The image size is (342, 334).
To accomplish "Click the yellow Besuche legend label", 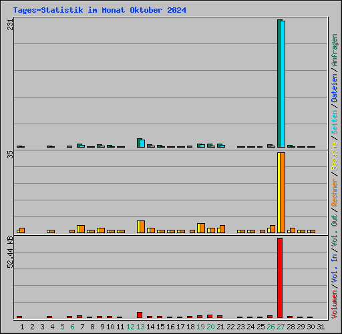I will pyautogui.click(x=334, y=156).
